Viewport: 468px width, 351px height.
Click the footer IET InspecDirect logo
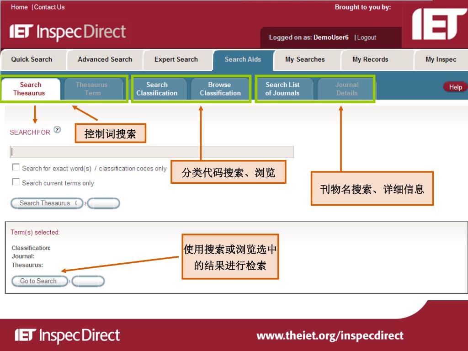point(68,335)
